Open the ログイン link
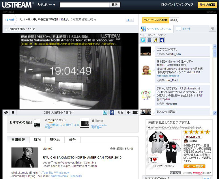219x179 pixels. (x=167, y=4)
